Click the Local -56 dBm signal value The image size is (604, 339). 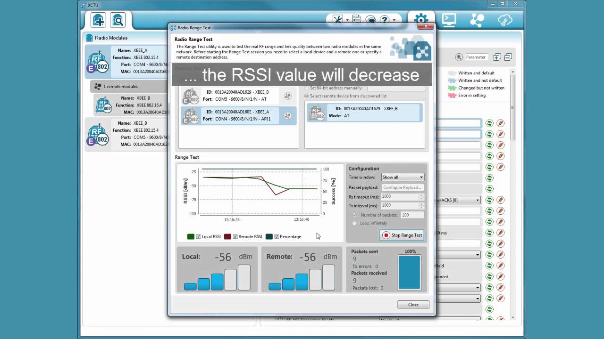pos(223,257)
